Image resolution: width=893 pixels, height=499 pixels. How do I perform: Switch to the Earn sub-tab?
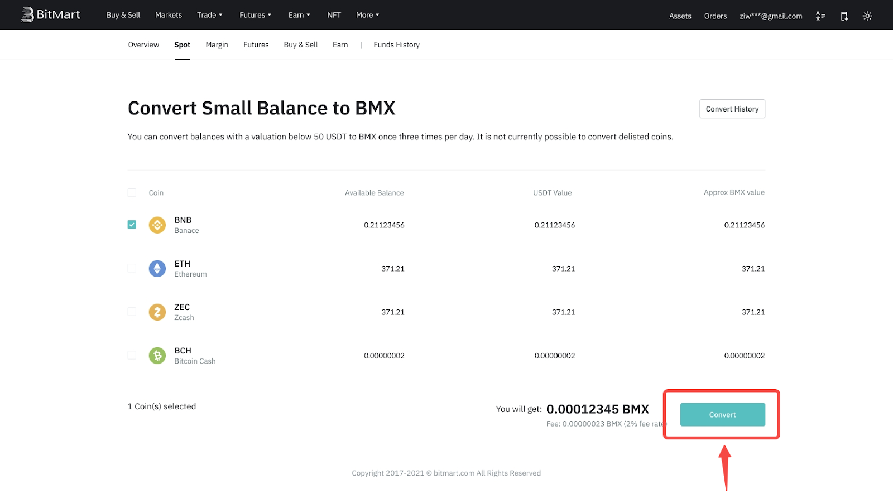click(340, 45)
